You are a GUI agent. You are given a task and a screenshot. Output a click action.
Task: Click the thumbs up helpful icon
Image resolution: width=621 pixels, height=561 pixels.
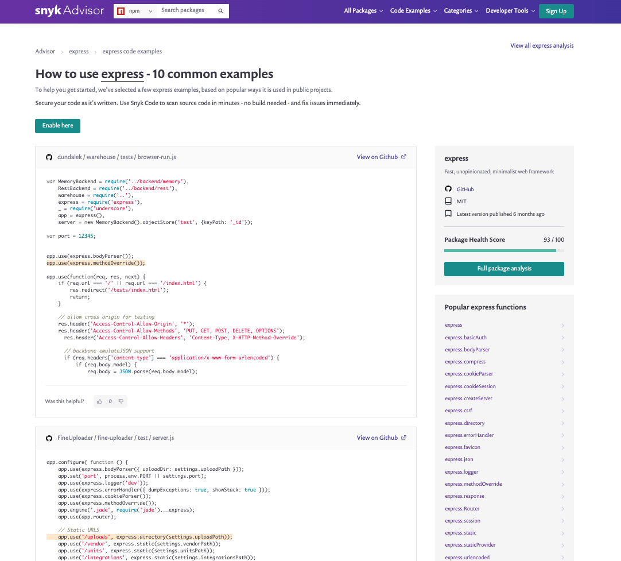pos(99,401)
